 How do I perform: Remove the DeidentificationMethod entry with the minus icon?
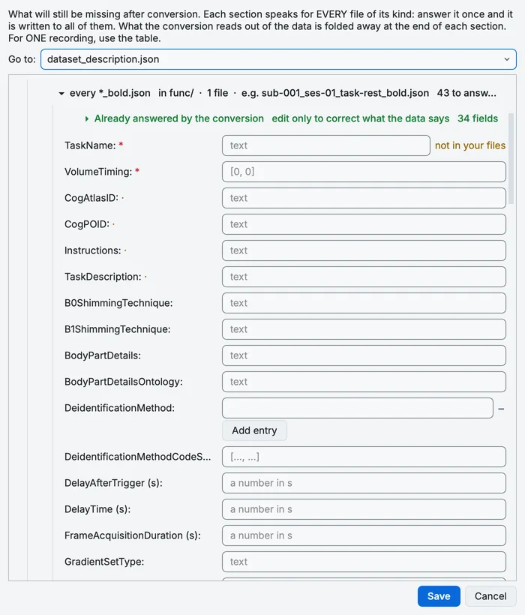click(x=501, y=409)
